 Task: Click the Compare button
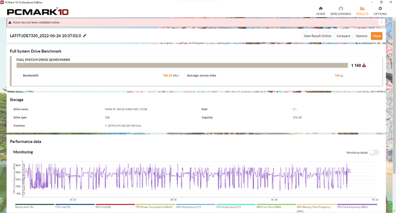pyautogui.click(x=343, y=36)
